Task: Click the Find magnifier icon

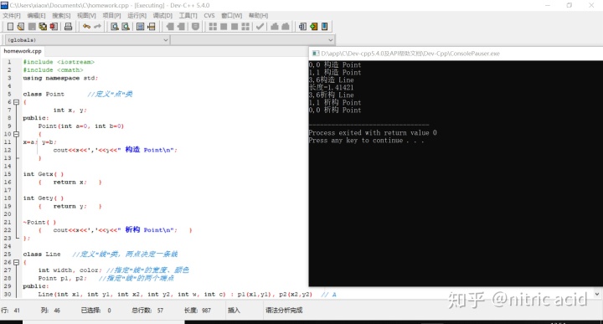Action: 115,27
